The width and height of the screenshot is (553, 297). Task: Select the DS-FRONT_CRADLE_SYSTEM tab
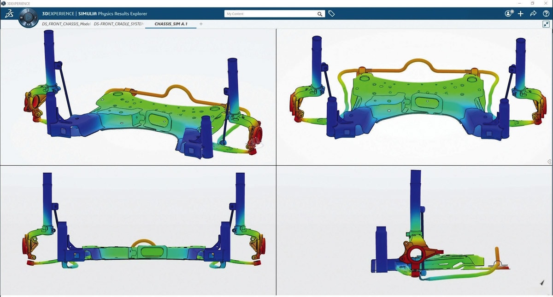[119, 24]
